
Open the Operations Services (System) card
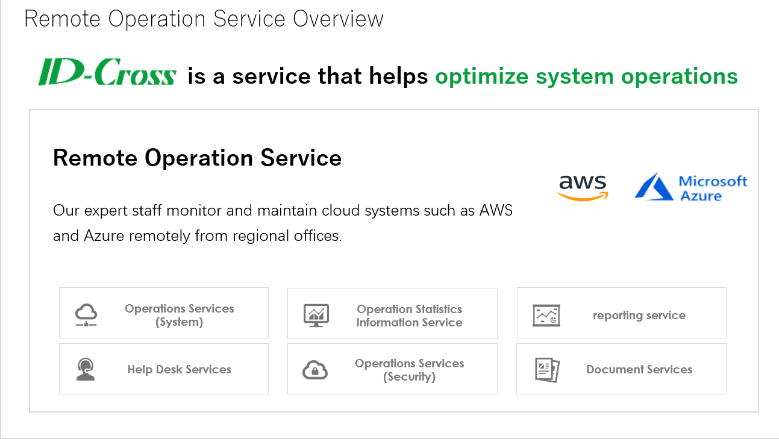(164, 313)
